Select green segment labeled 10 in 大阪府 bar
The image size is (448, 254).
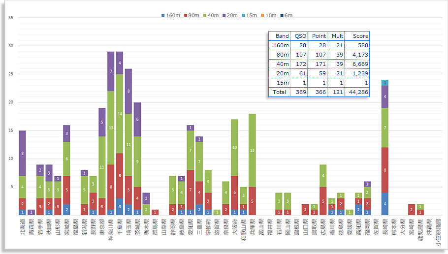[234, 147]
